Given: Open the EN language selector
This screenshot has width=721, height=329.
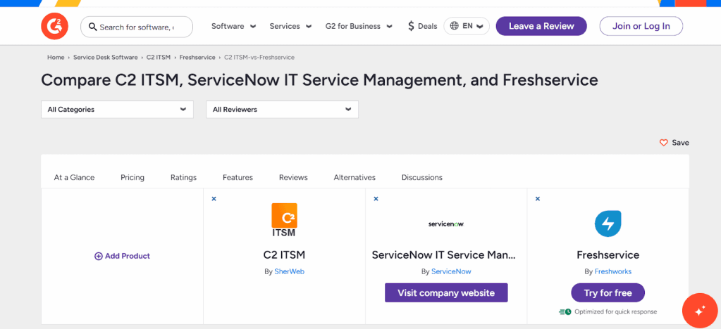Looking at the screenshot, I should pyautogui.click(x=467, y=26).
